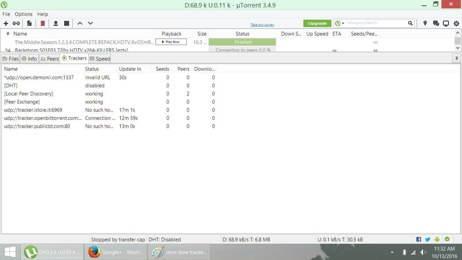Show hidden system tray icons
Viewport: 462px width, 260px height.
[392, 252]
